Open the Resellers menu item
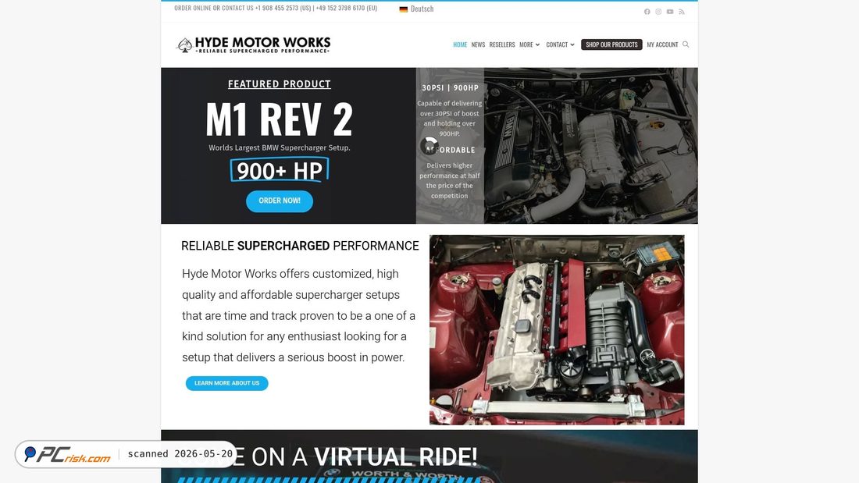 click(502, 44)
